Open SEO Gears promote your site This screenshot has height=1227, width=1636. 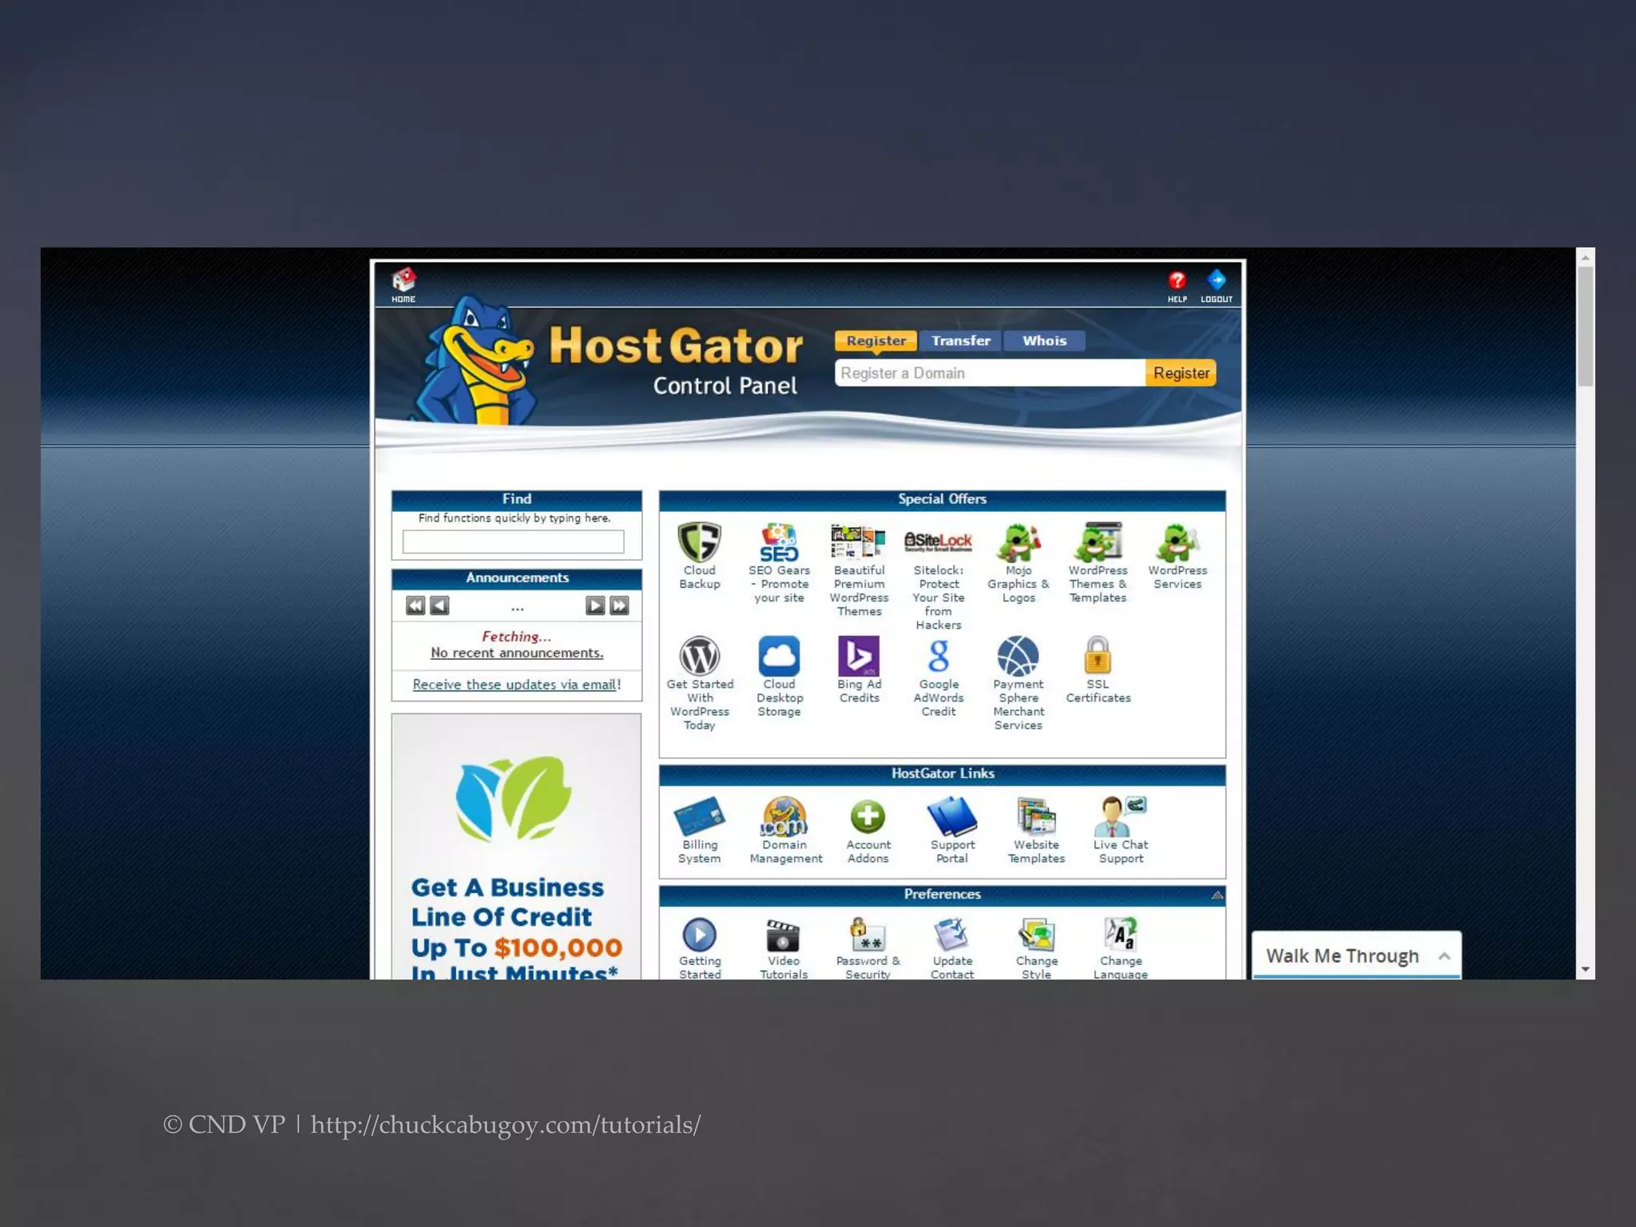tap(779, 563)
